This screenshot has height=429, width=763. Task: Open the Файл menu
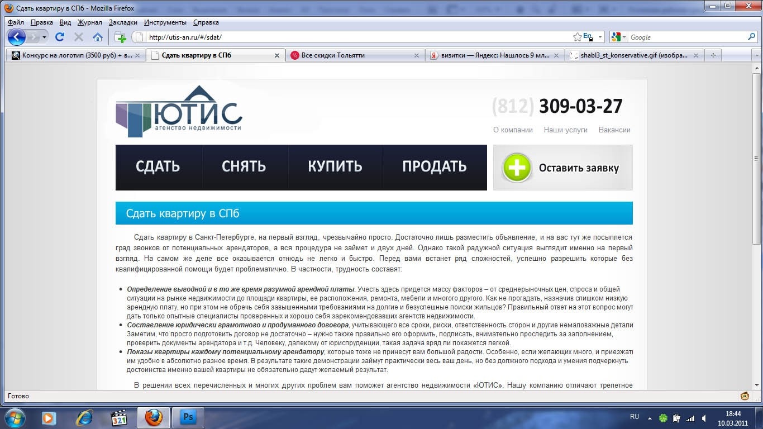16,22
